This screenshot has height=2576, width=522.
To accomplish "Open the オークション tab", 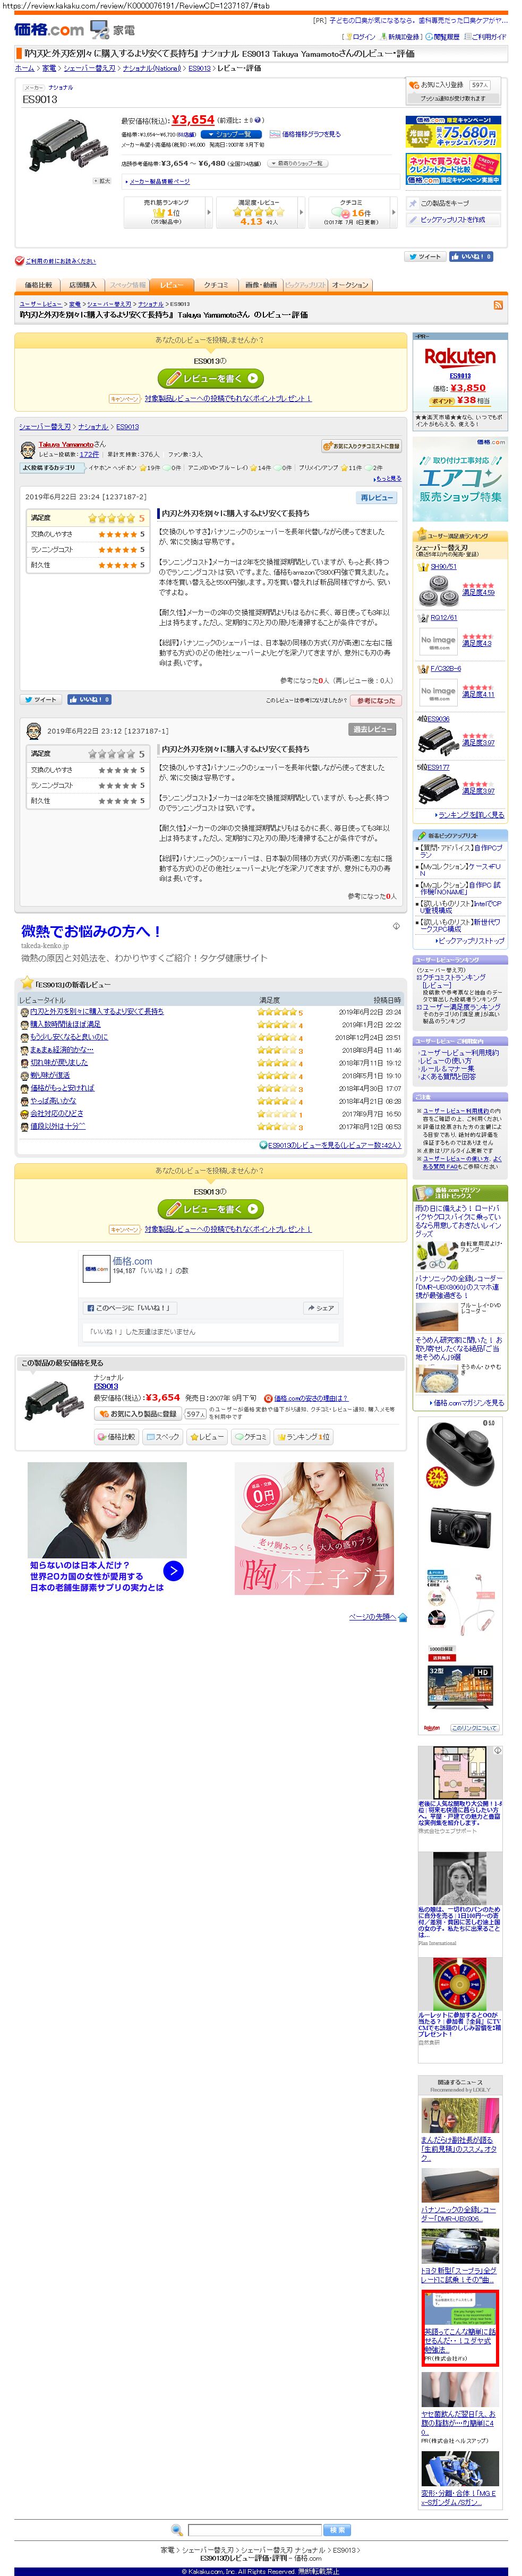I will pyautogui.click(x=349, y=285).
